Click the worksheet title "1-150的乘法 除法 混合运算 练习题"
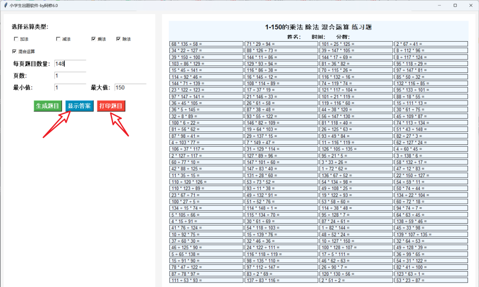 click(x=318, y=27)
